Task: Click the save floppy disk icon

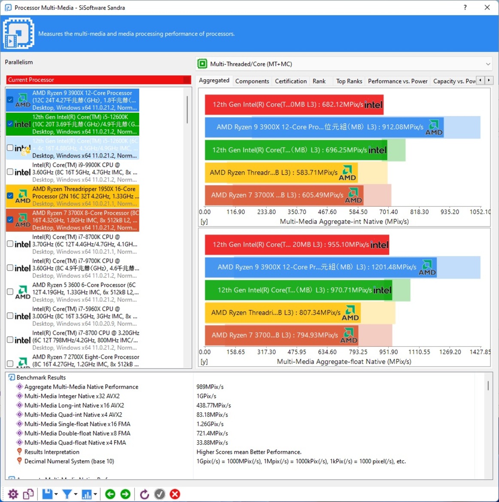Action: point(47,494)
